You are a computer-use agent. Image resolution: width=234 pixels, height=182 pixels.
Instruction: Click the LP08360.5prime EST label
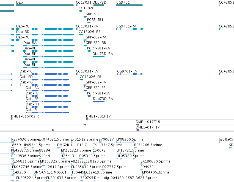click(x=130, y=139)
